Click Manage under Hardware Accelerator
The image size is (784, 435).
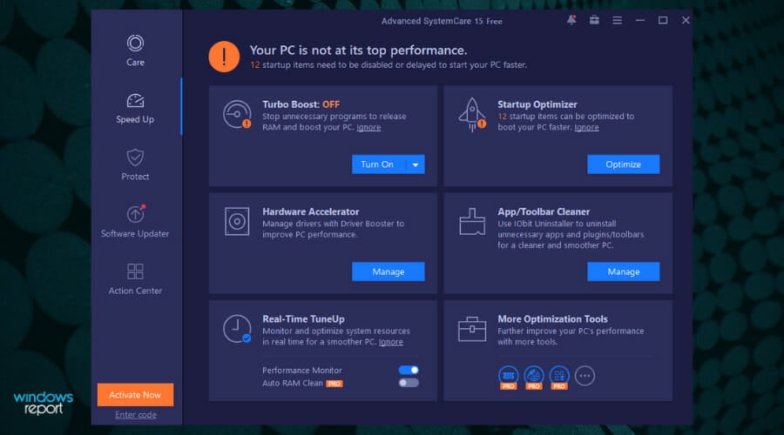pos(388,271)
